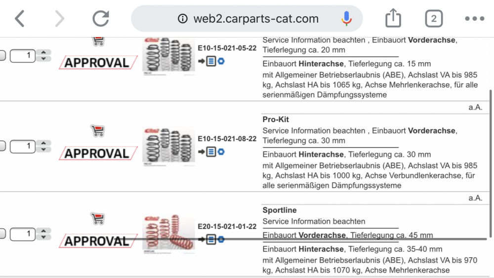Open the browser share sheet
This screenshot has width=494, height=278.
(393, 18)
